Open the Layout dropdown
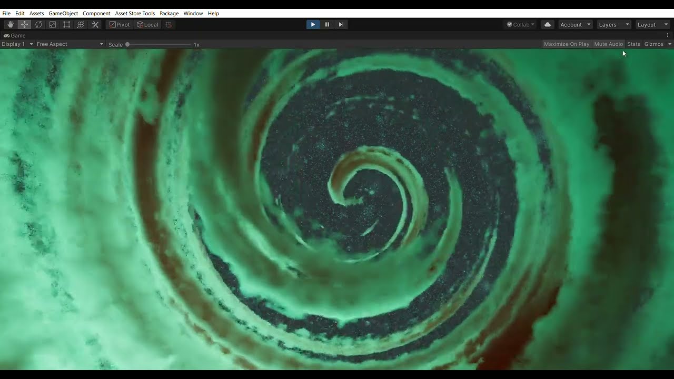674x379 pixels. pos(652,25)
